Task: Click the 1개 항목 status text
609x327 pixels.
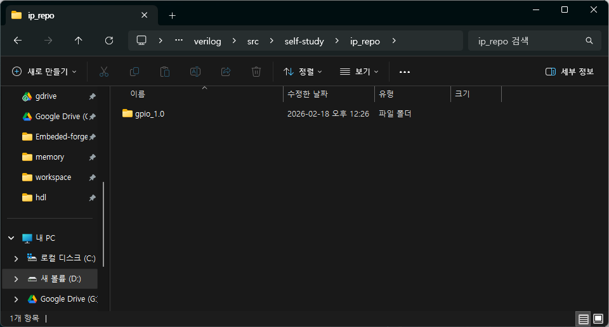Action: pos(25,319)
